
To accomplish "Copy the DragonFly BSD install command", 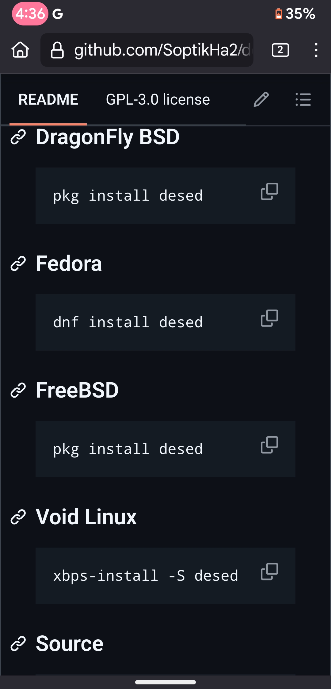I will (269, 192).
